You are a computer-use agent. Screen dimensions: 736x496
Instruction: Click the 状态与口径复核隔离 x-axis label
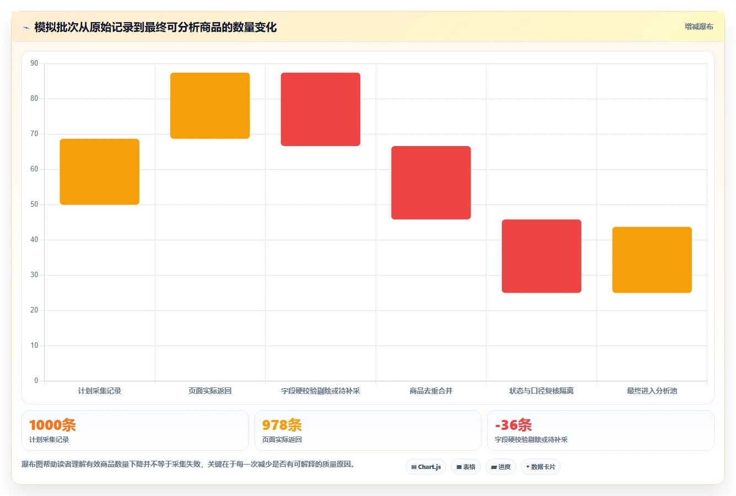(542, 391)
